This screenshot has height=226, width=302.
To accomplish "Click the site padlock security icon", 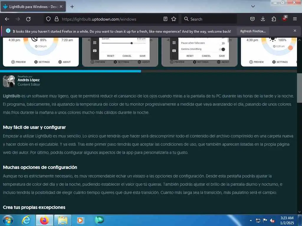I will (x=56, y=19).
